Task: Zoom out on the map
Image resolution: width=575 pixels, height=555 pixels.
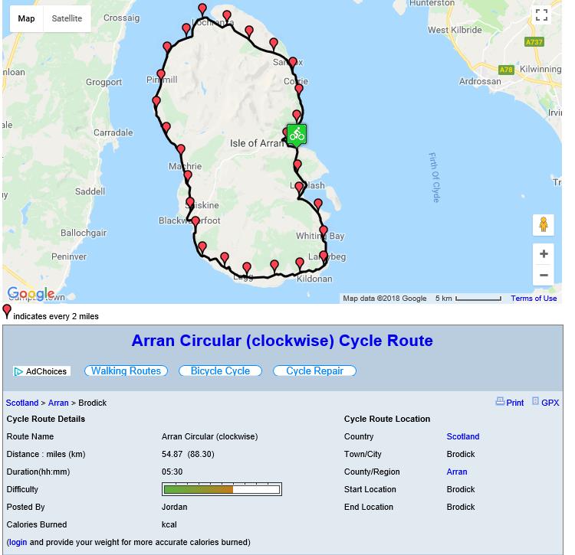Action: click(543, 276)
